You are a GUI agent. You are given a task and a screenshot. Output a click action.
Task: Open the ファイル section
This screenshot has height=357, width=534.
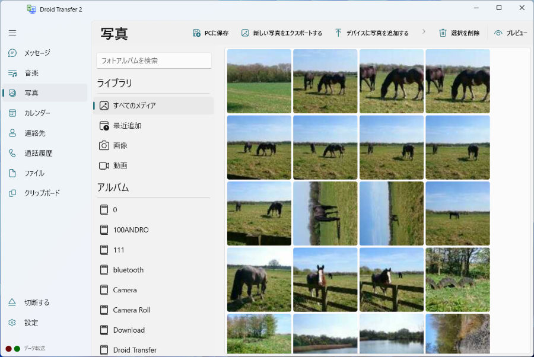tap(34, 173)
